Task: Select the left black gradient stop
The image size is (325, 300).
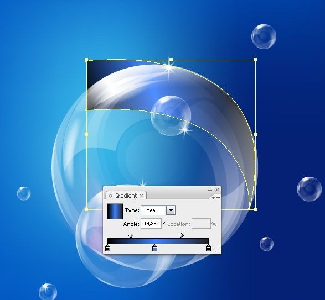Action: (107, 248)
